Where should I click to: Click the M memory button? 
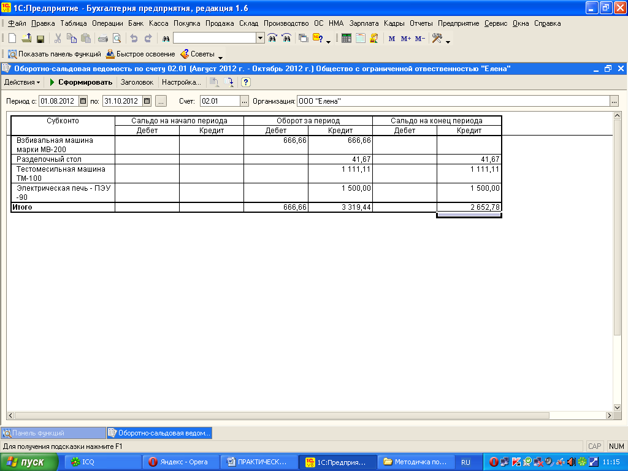point(392,39)
